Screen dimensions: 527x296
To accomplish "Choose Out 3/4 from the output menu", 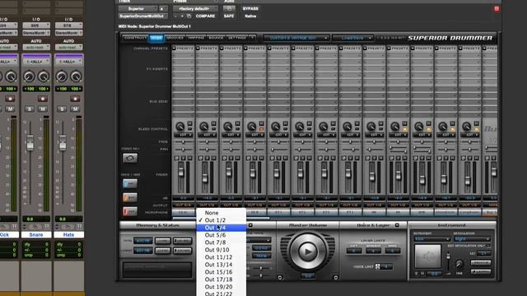I will coord(222,228).
